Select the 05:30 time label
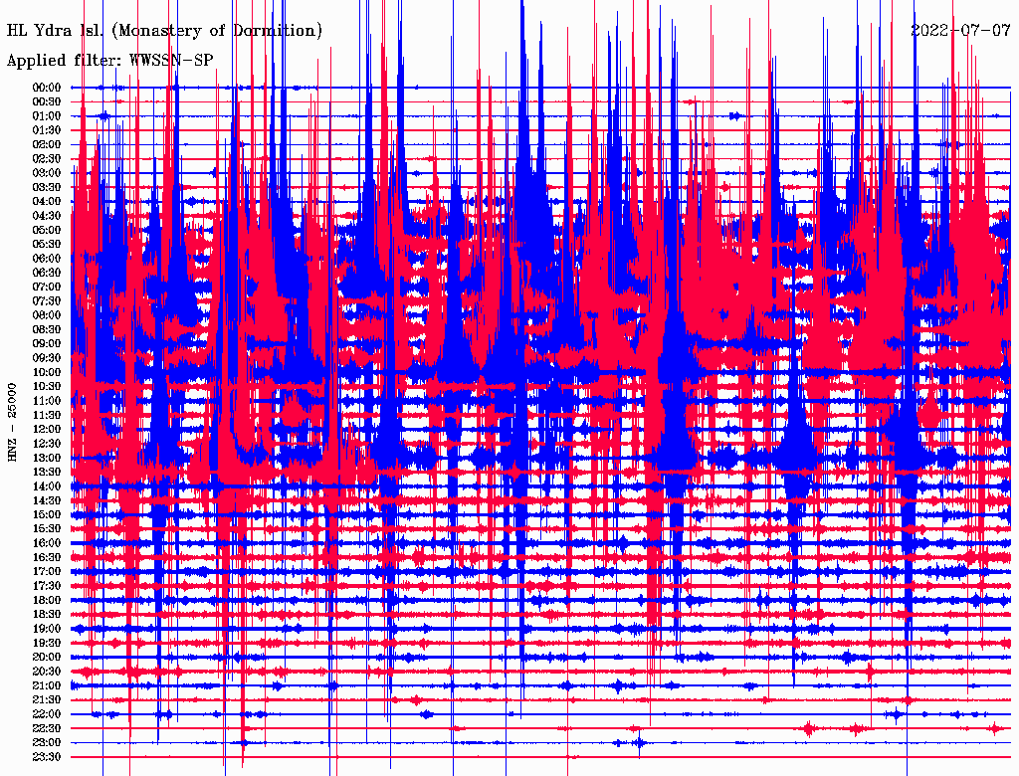This screenshot has height=776, width=1019. pos(47,244)
